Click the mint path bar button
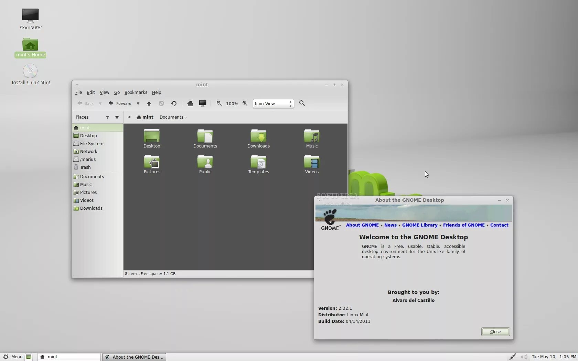Image resolution: width=578 pixels, height=361 pixels. pos(145,117)
